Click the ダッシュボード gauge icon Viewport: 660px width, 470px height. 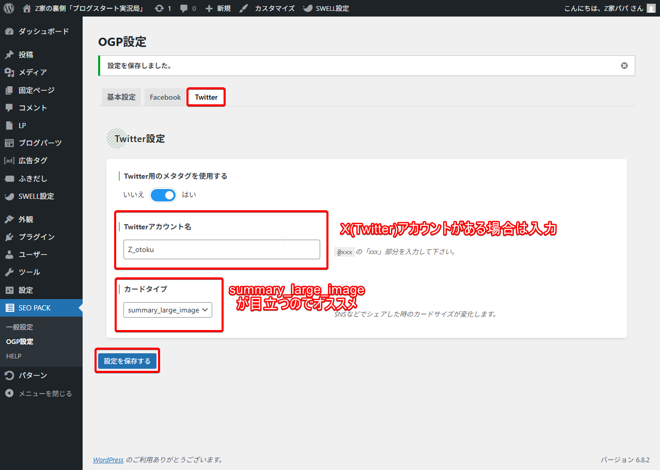click(x=9, y=32)
